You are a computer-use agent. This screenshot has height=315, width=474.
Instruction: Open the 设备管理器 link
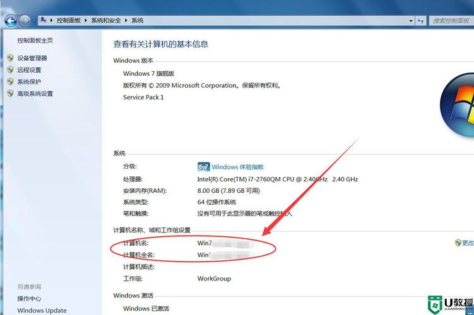click(32, 58)
